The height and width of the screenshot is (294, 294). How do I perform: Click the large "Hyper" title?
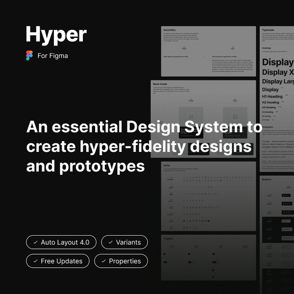click(x=56, y=35)
